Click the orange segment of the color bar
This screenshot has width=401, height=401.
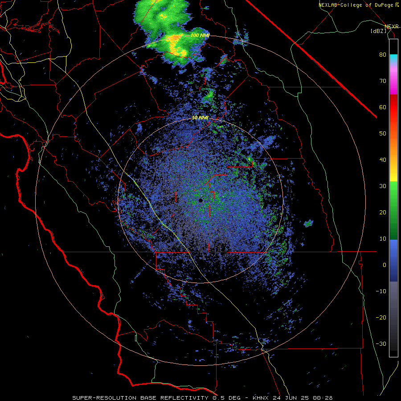pos(393,146)
